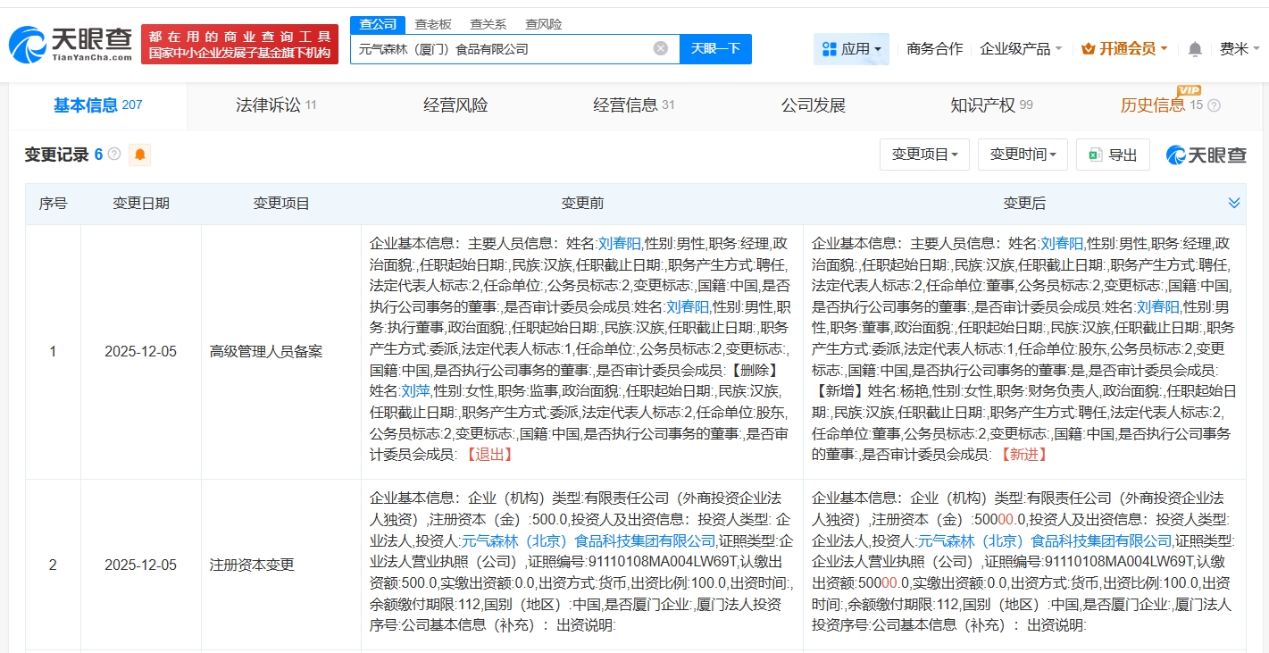This screenshot has width=1269, height=653.
Task: Switch to the 法律诉讼 tab
Action: [276, 105]
